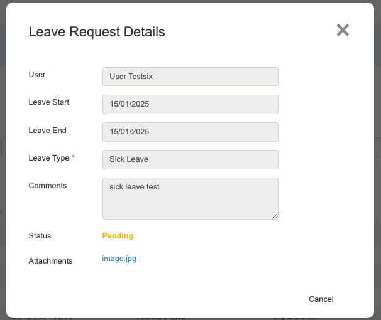Image resolution: width=381 pixels, height=320 pixels.
Task: Click the Leave Type label
Action: point(49,158)
